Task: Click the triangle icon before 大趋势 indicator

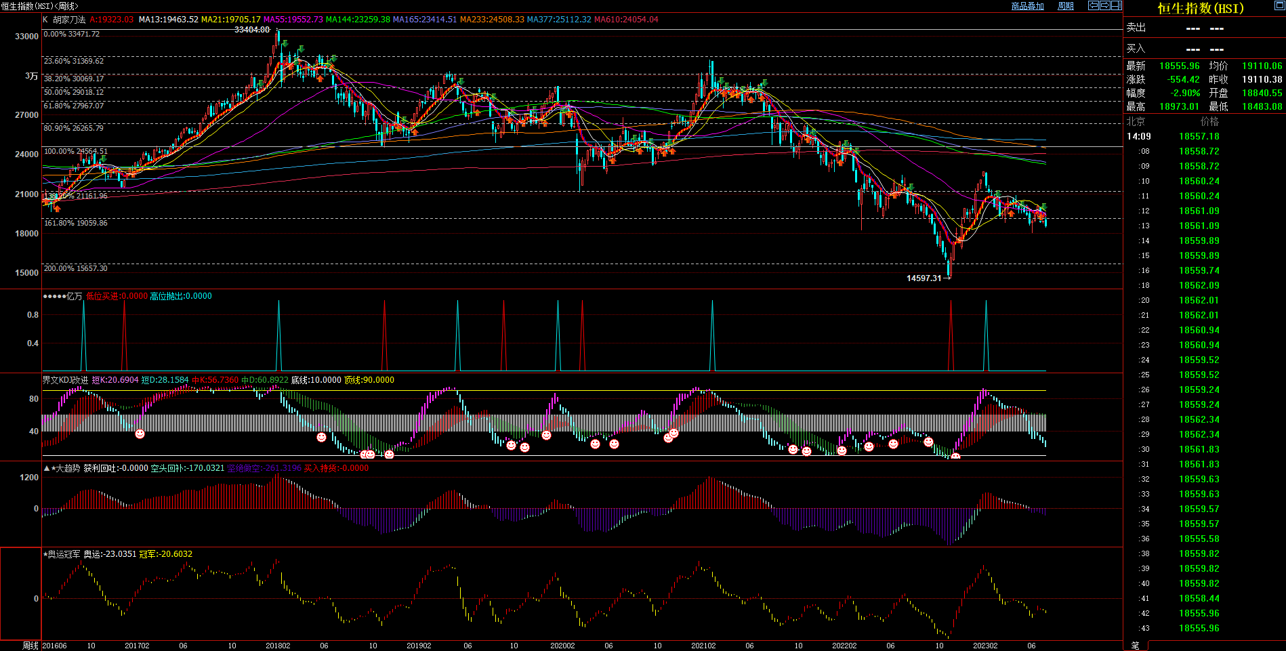Action: [x=46, y=468]
